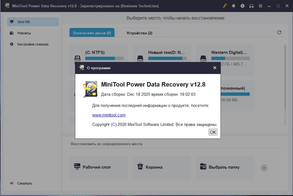Click 'Восстановить из определенного места' heading

pyautogui.click(x=106, y=144)
